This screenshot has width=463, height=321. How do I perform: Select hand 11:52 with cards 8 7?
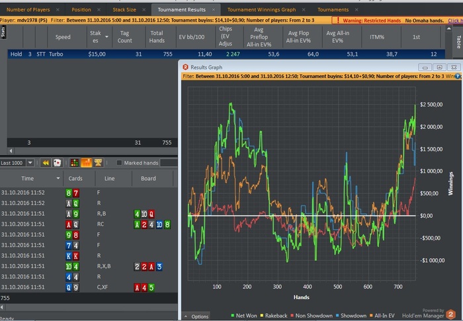coord(89,193)
